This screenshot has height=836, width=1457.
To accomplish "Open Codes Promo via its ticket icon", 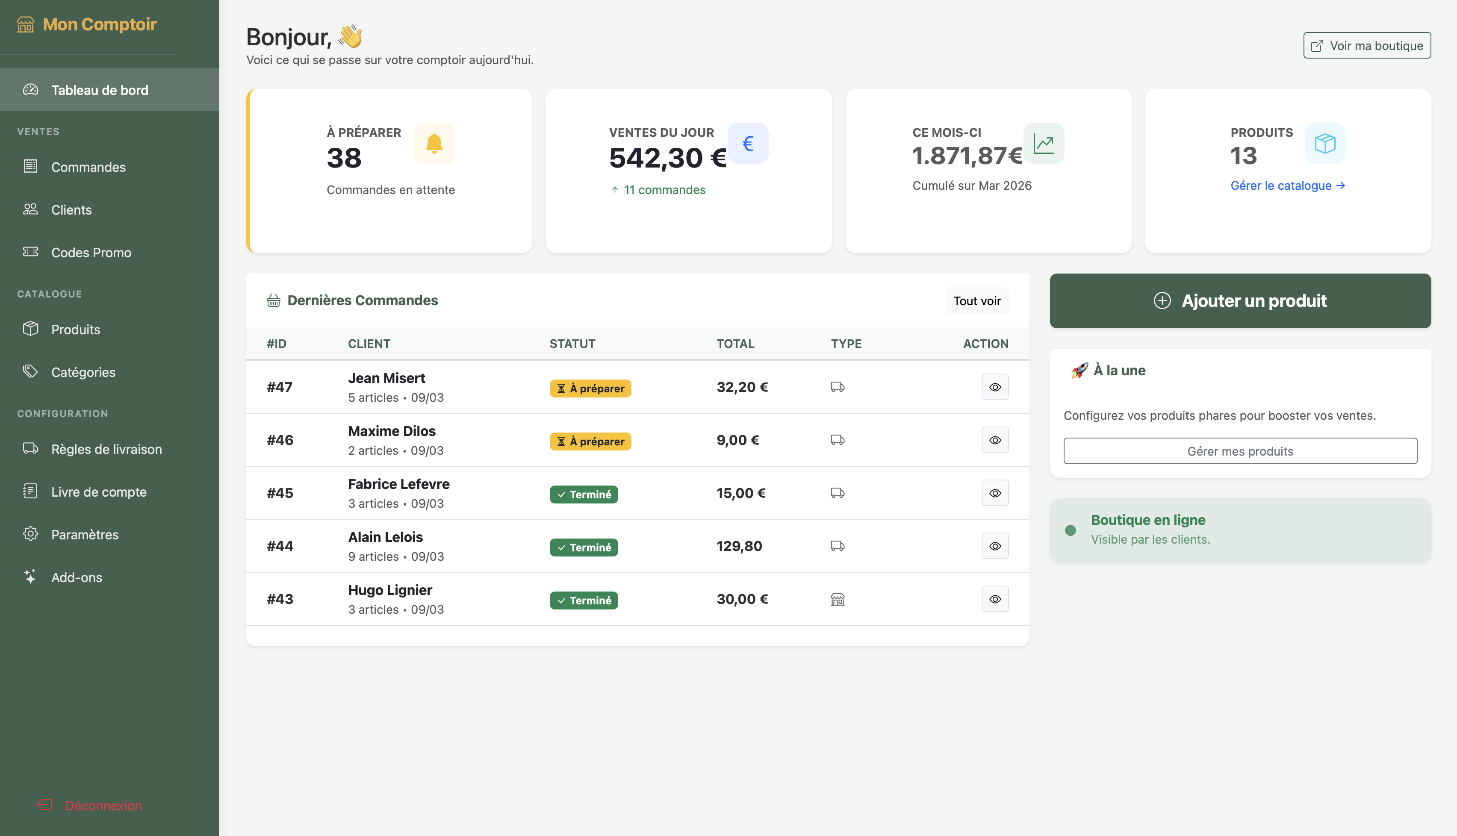I will coord(30,252).
